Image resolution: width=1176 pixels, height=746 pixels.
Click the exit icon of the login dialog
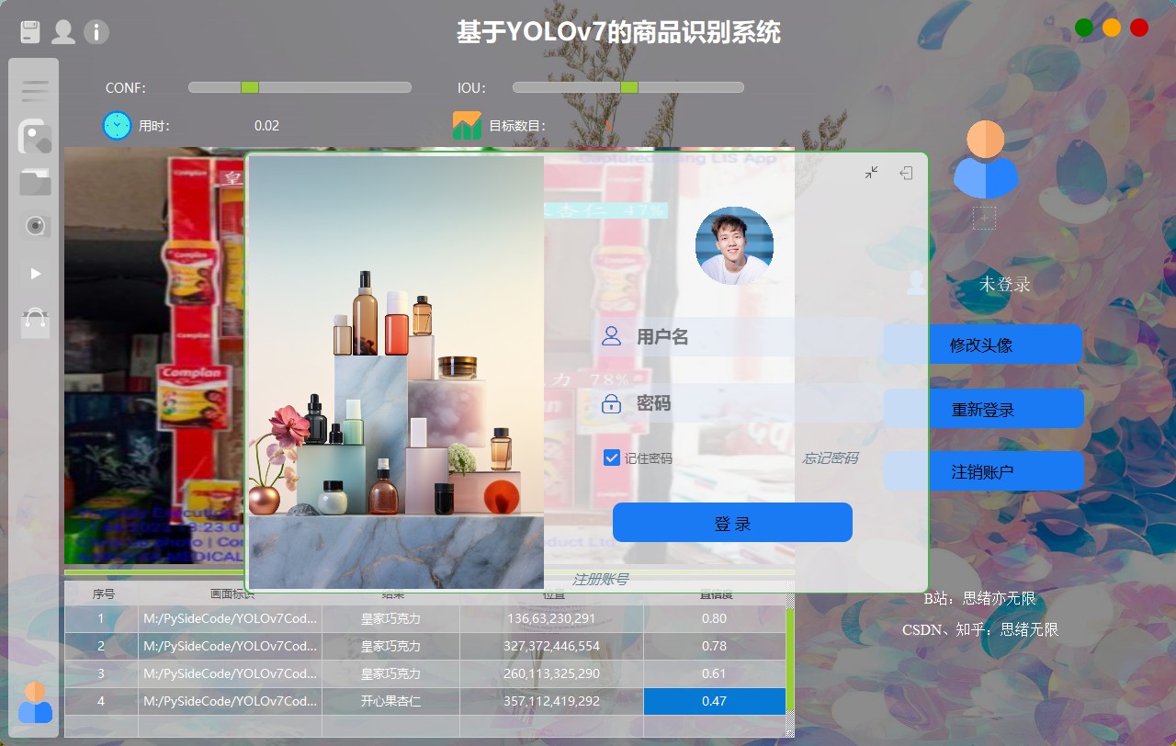[906, 172]
